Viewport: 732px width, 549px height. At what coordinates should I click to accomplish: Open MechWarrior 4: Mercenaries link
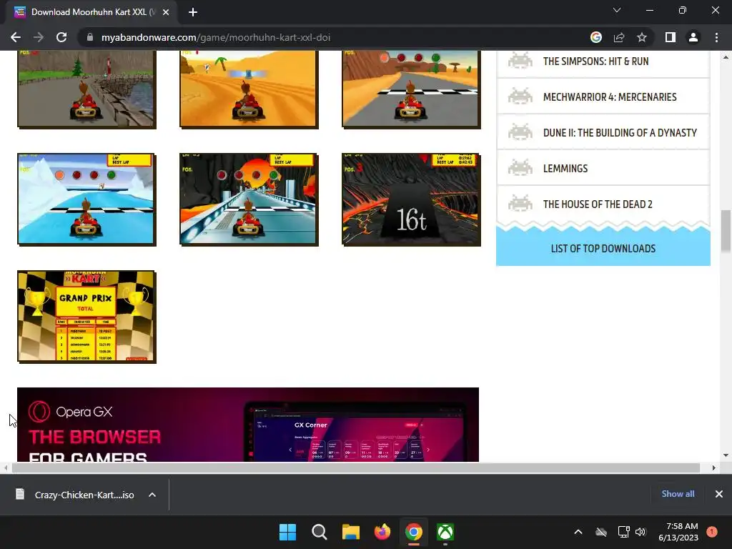[x=610, y=97]
